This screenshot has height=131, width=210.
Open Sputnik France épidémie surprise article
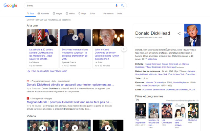click(75, 54)
